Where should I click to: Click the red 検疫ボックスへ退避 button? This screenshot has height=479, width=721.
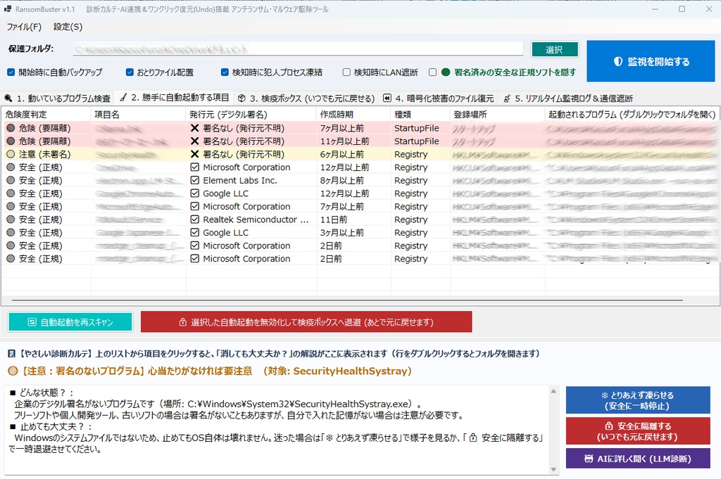306,322
